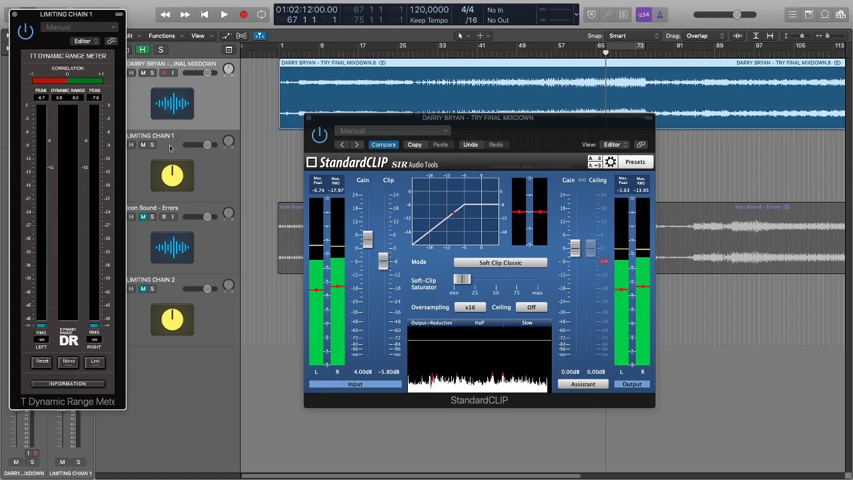This screenshot has height=480, width=853.
Task: Click INFORMATION button in Dynamic Range Meter
Action: [x=67, y=384]
